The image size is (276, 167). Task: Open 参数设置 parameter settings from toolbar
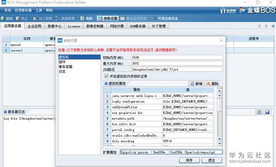click(x=108, y=18)
